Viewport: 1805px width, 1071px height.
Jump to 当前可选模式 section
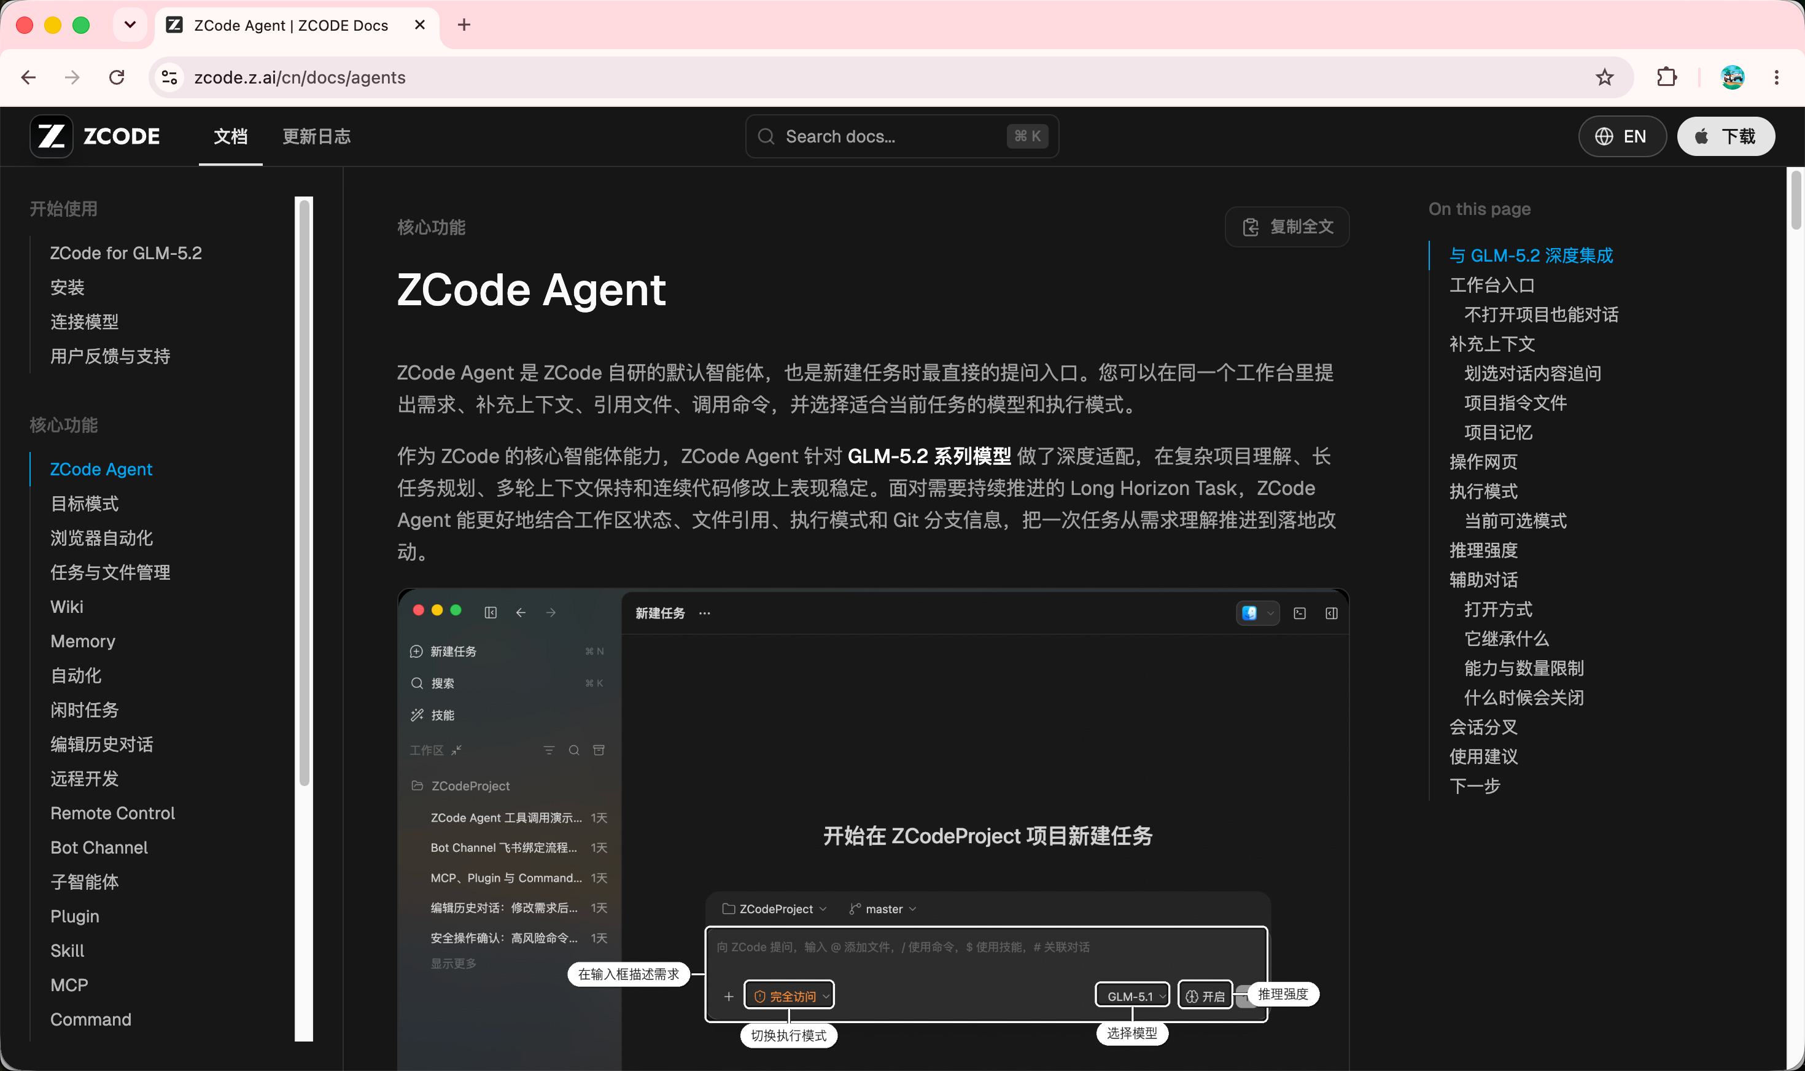point(1515,521)
